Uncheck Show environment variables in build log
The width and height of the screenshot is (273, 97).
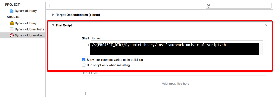pyautogui.click(x=84, y=60)
